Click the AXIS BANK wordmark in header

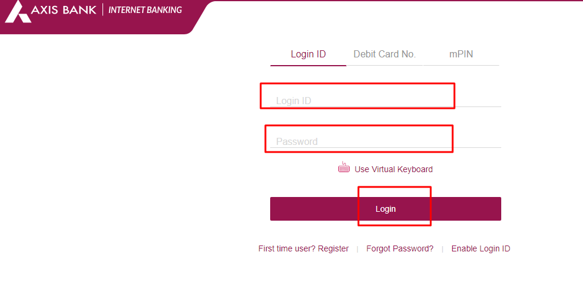[x=64, y=10]
